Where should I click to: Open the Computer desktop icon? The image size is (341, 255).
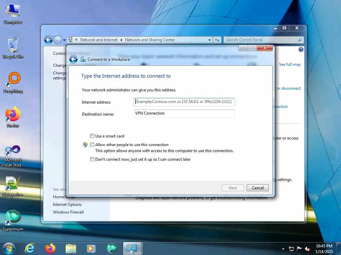tap(13, 14)
